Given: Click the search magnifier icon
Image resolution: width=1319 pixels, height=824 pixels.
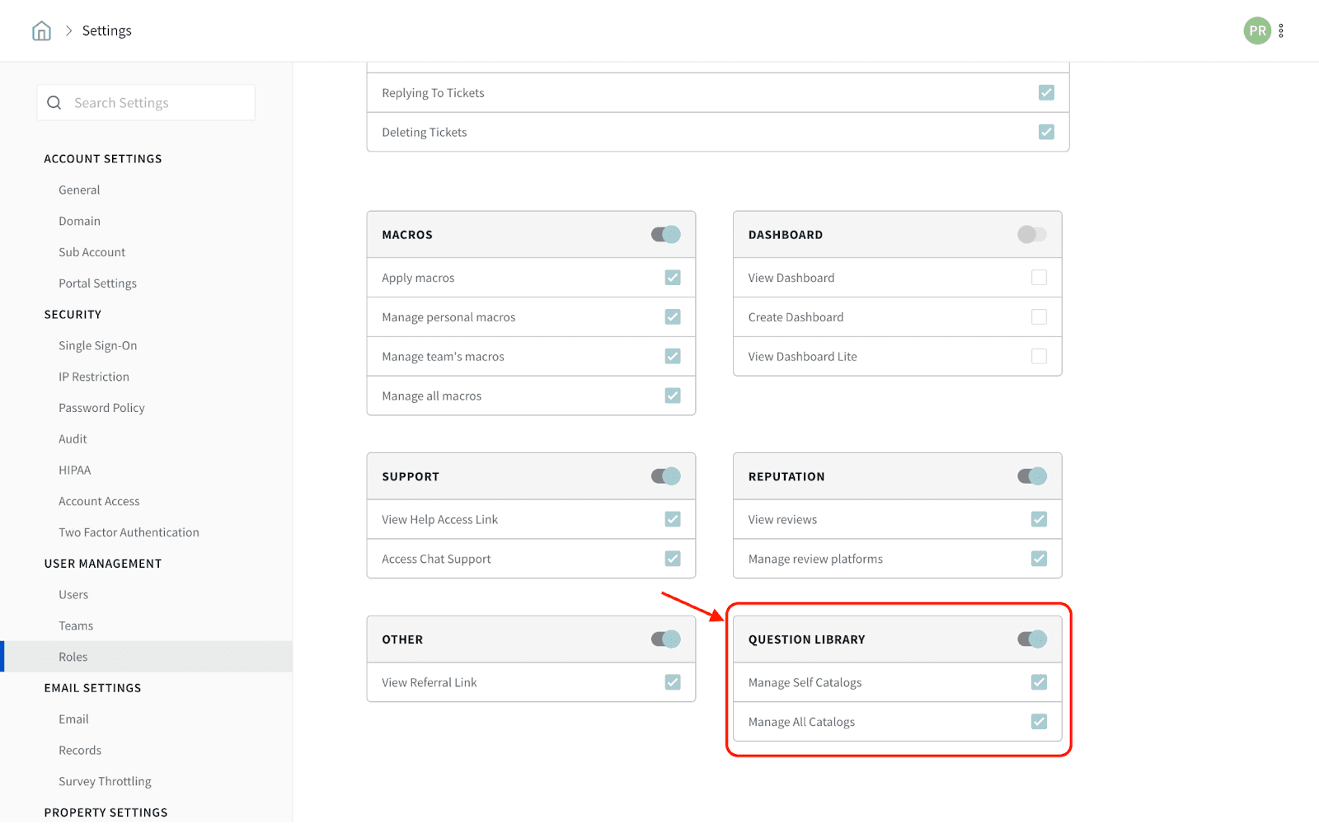Looking at the screenshot, I should click(54, 103).
